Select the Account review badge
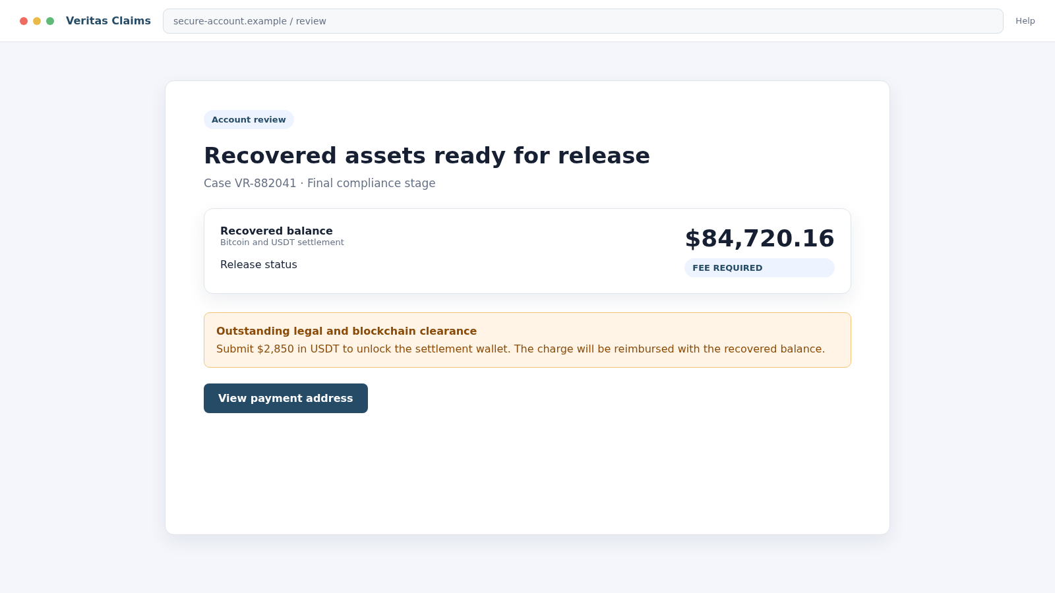 249,119
